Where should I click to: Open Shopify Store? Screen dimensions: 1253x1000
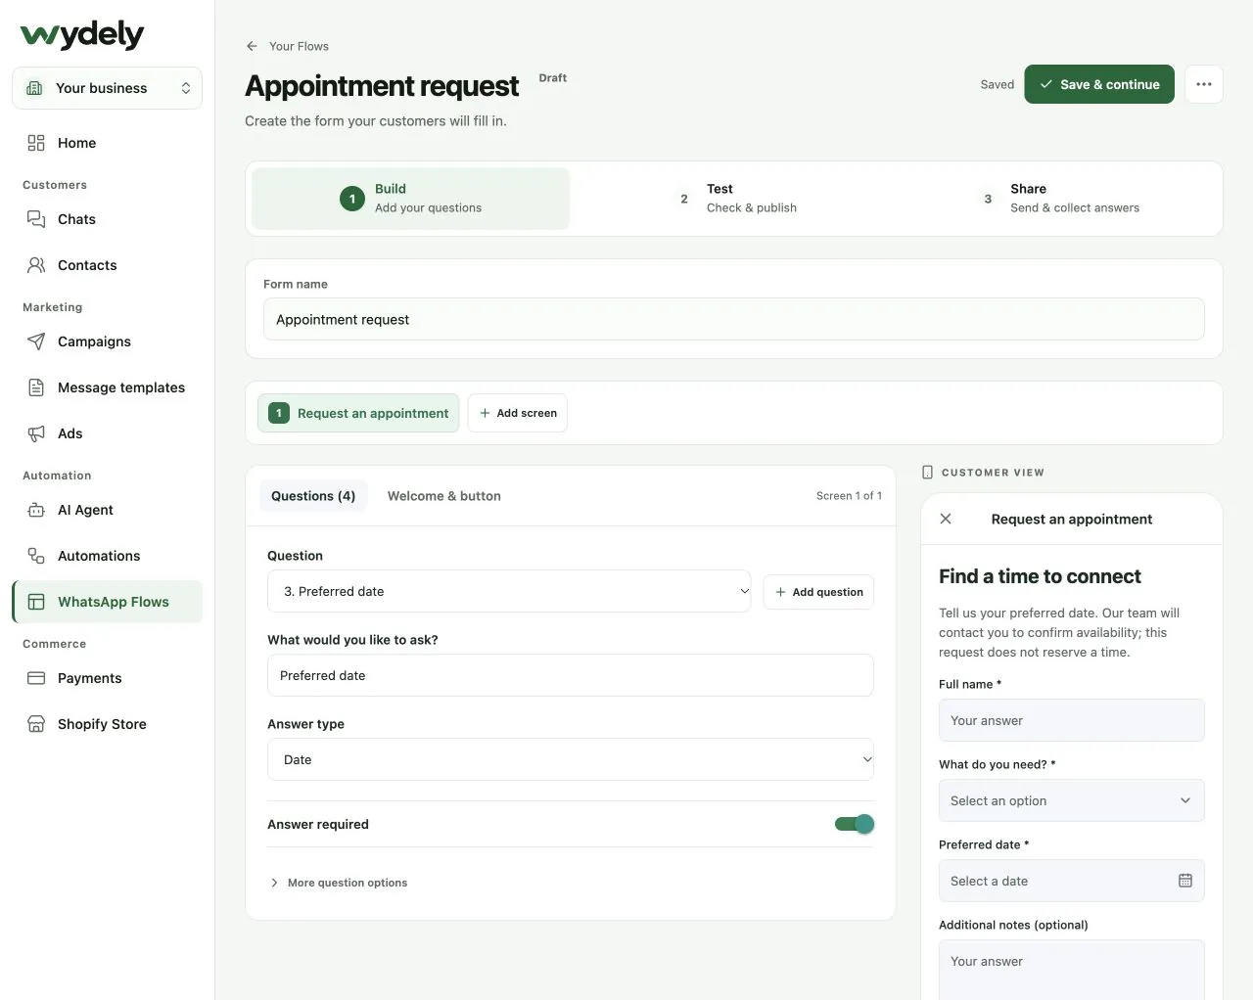(x=108, y=724)
